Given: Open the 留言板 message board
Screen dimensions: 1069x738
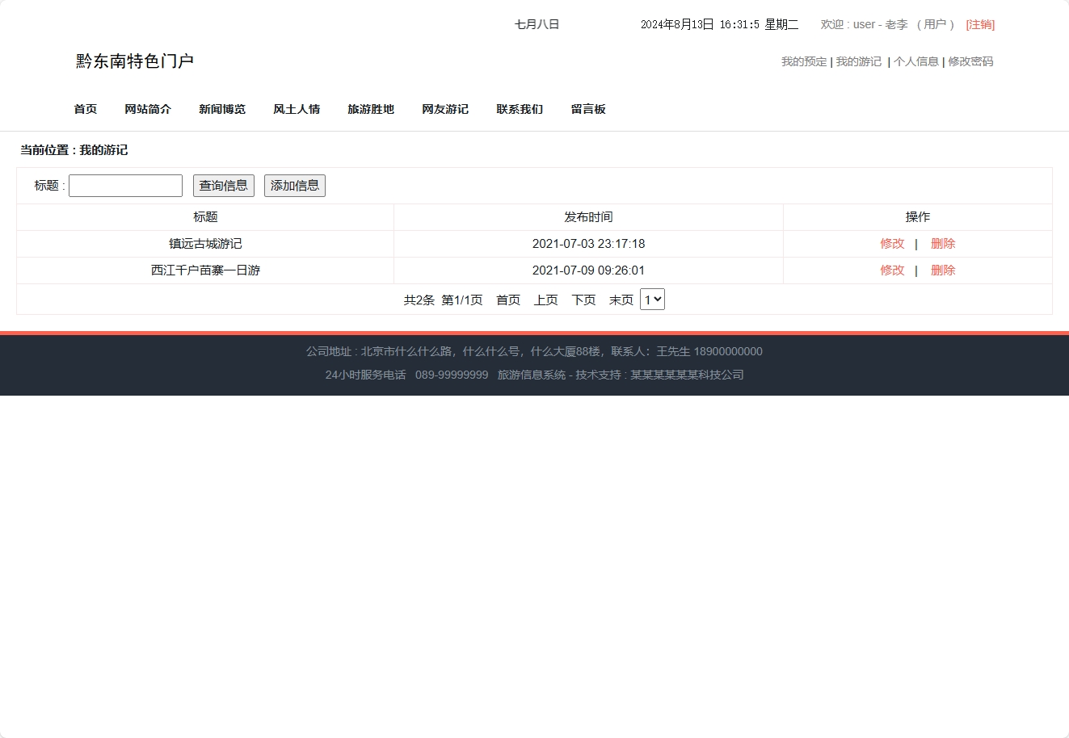Looking at the screenshot, I should (588, 109).
